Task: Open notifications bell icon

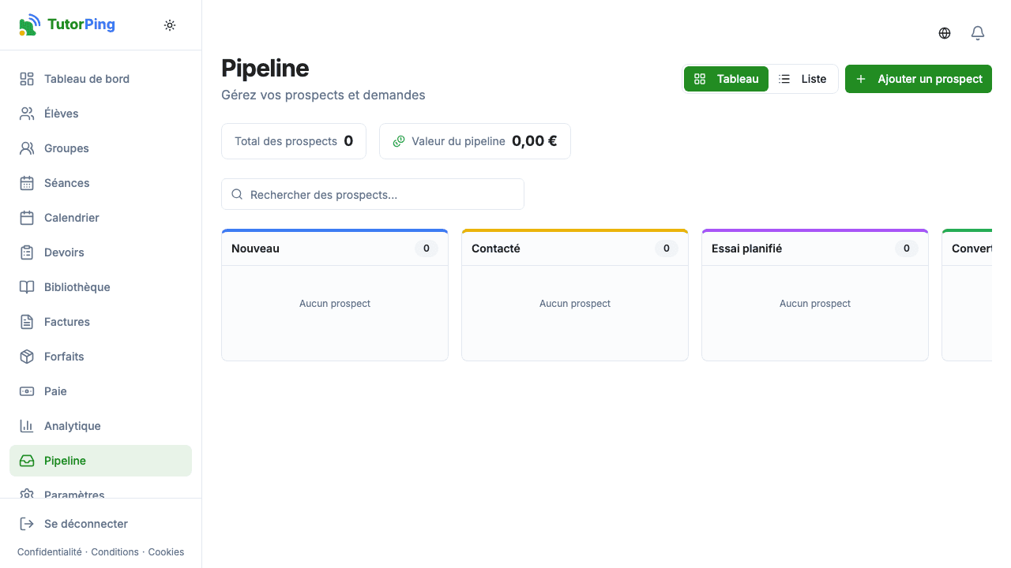Action: [x=978, y=33]
